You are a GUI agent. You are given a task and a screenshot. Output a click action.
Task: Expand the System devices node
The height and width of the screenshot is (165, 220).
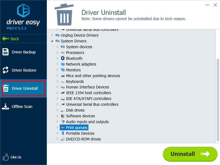pos(57,47)
